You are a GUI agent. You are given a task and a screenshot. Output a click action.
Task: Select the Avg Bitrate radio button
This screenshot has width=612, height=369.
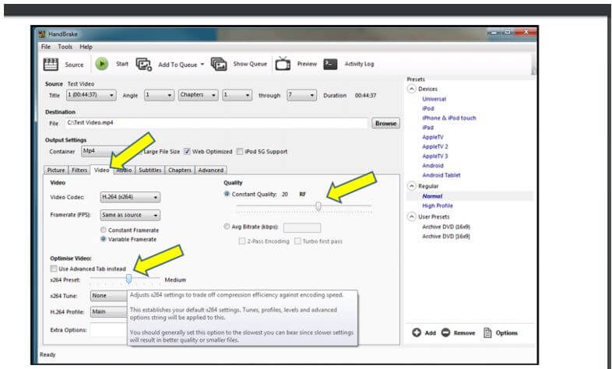[x=227, y=227]
